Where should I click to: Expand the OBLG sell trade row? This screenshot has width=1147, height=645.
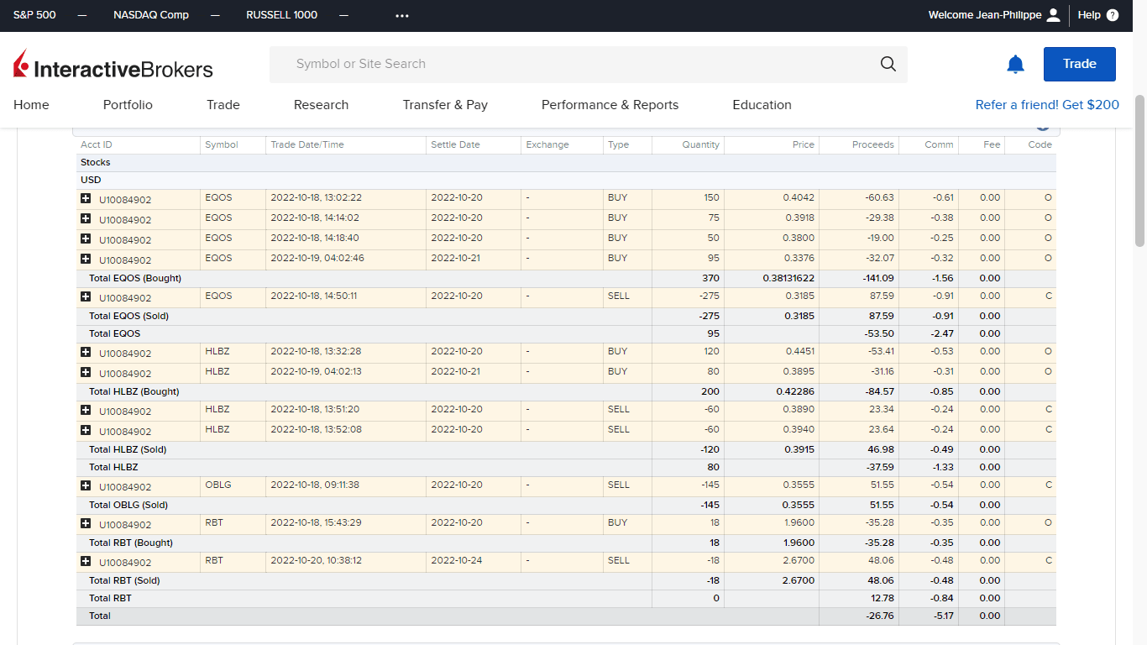(x=86, y=485)
